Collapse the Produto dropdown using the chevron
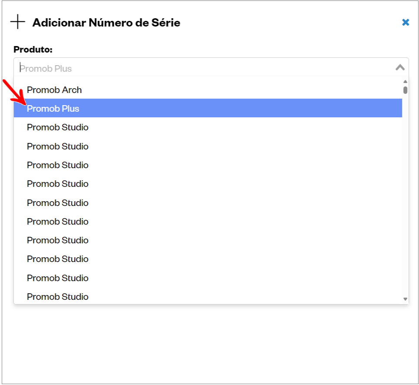 point(400,67)
